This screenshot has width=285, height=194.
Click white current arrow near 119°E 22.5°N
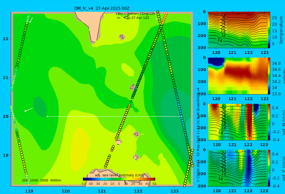tap(31, 20)
